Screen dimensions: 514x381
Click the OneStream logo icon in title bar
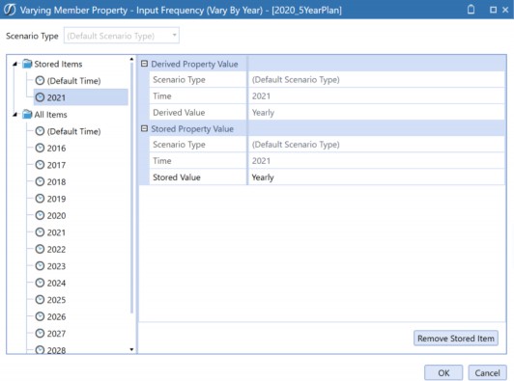click(x=10, y=10)
